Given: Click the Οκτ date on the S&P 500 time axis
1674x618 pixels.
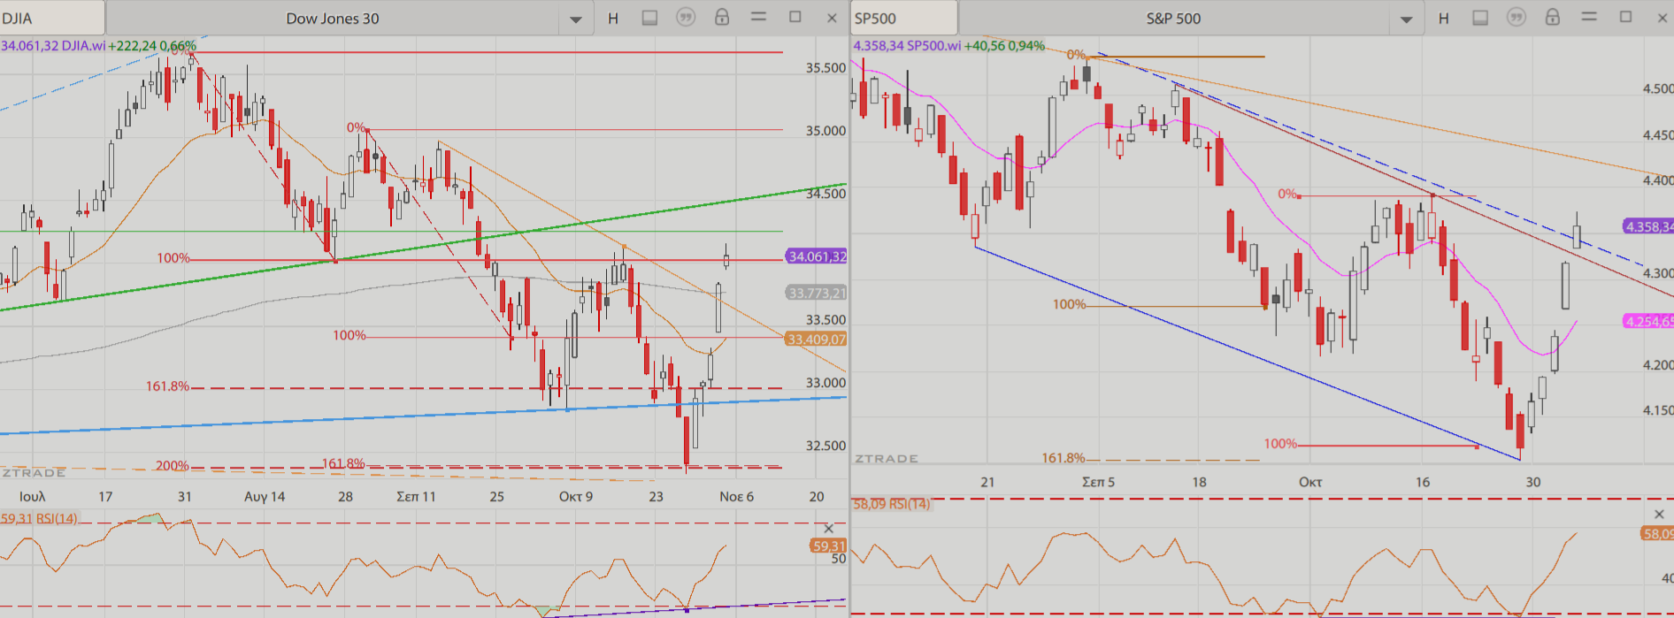Looking at the screenshot, I should tap(1310, 482).
